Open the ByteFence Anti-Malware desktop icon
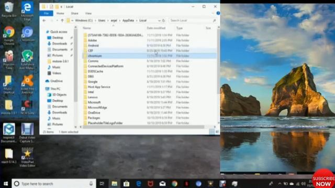 (x=27, y=60)
